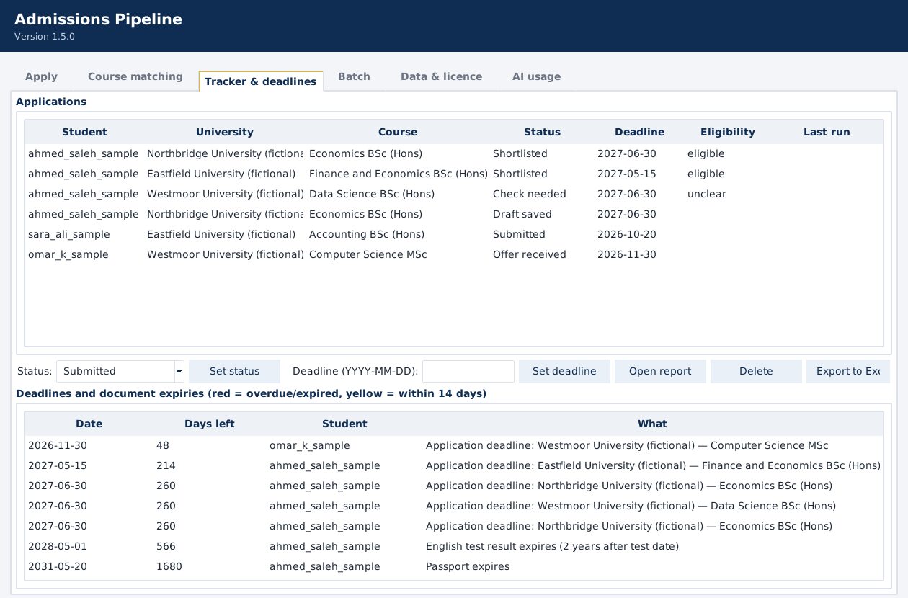Image resolution: width=908 pixels, height=598 pixels.
Task: Open the Status dropdown arrow
Action: 179,372
